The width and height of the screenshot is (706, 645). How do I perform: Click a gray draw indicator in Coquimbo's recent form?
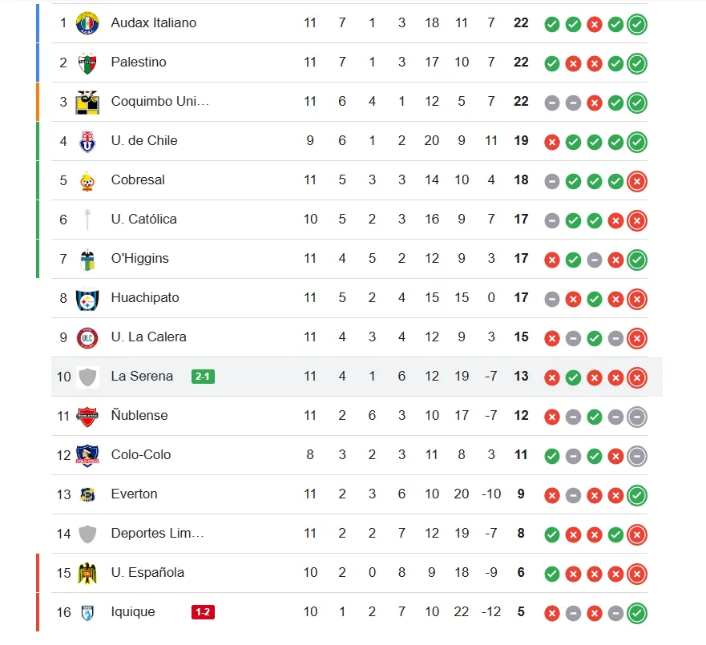pos(551,103)
